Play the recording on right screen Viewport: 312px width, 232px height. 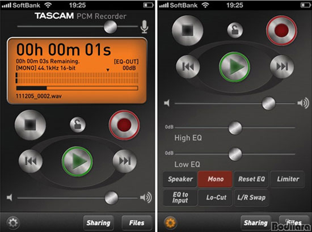[x=235, y=67]
